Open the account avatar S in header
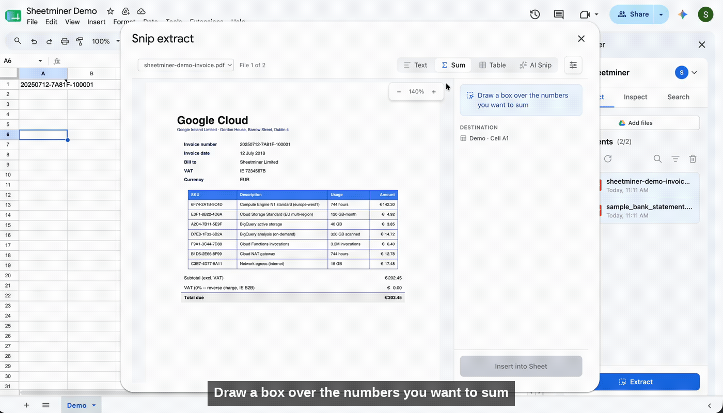The width and height of the screenshot is (723, 413). 705,14
